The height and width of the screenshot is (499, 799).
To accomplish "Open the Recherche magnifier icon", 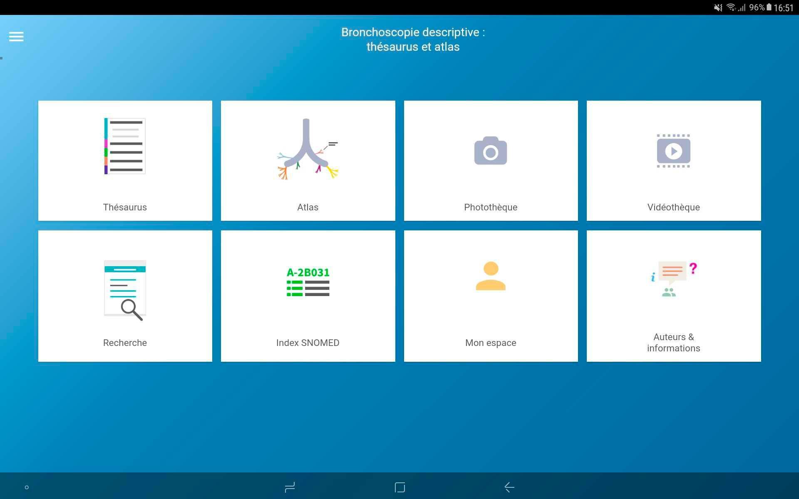I will (x=125, y=290).
